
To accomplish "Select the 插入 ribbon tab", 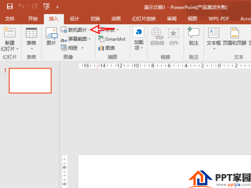I will point(54,19).
